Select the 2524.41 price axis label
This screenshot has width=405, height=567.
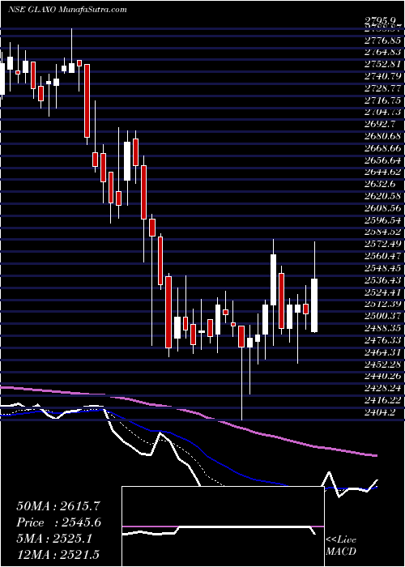pos(383,292)
